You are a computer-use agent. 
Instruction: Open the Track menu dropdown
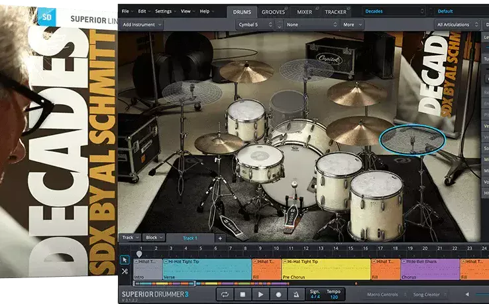click(131, 238)
